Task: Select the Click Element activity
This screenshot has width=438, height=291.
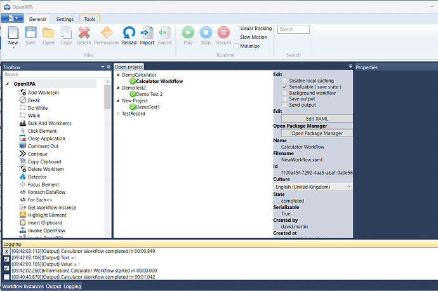Action: [42, 131]
